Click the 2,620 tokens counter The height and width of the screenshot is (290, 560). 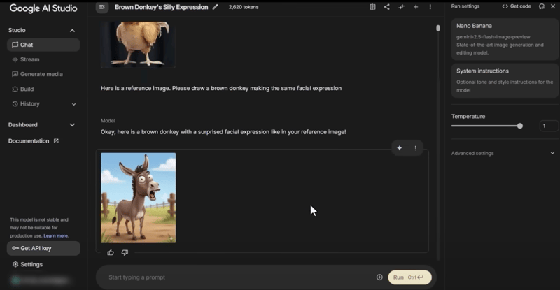point(244,7)
